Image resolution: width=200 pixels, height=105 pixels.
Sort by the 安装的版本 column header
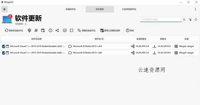141,39
